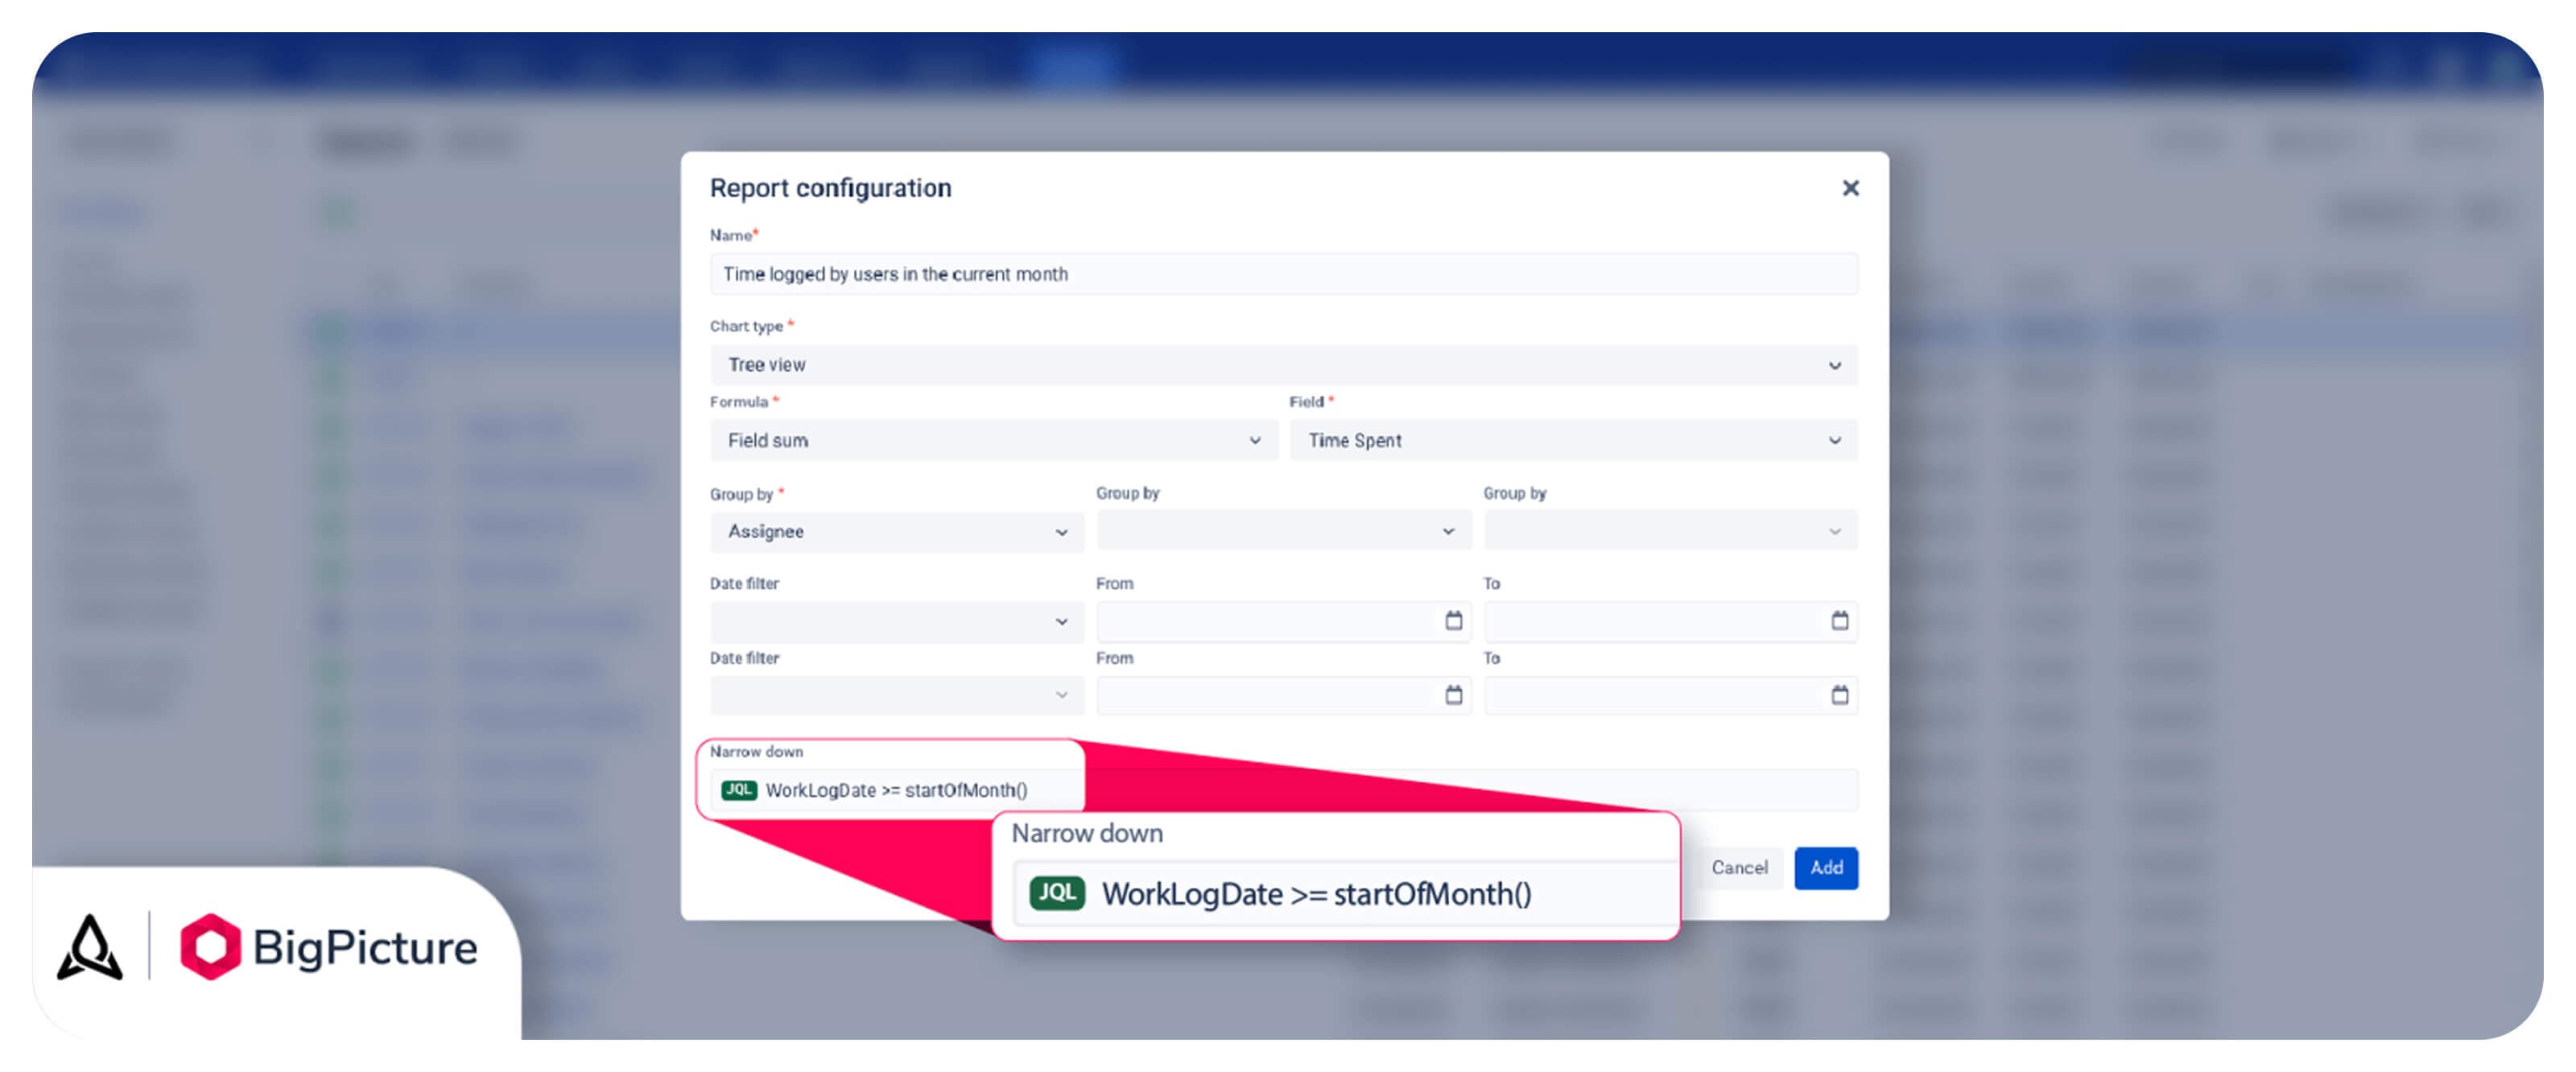Open calendar for the second To date

pos(1839,695)
